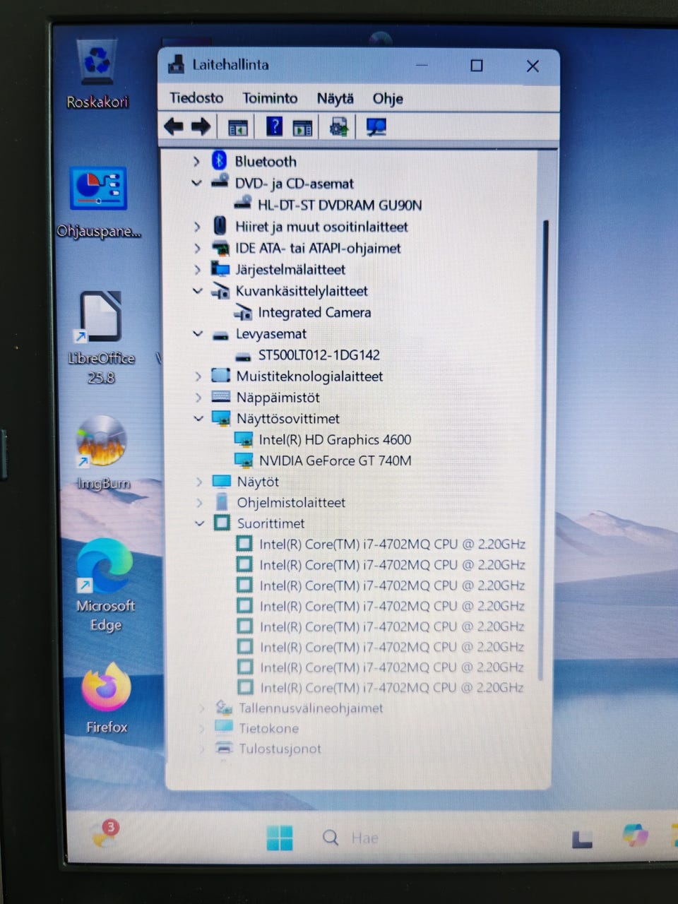Click the Bluetooth category icon
The height and width of the screenshot is (904, 678).
click(x=220, y=160)
